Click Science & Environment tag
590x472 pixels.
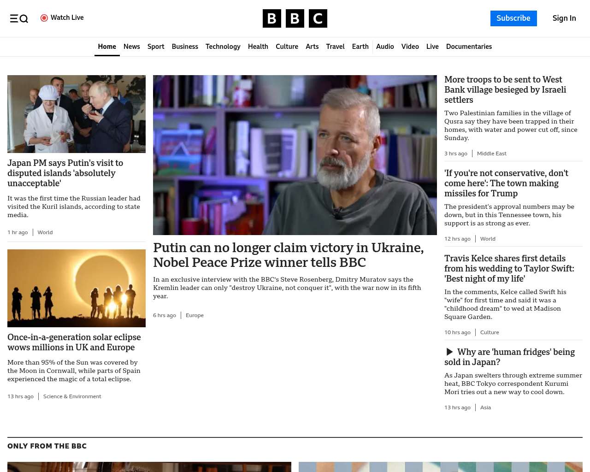tap(72, 396)
